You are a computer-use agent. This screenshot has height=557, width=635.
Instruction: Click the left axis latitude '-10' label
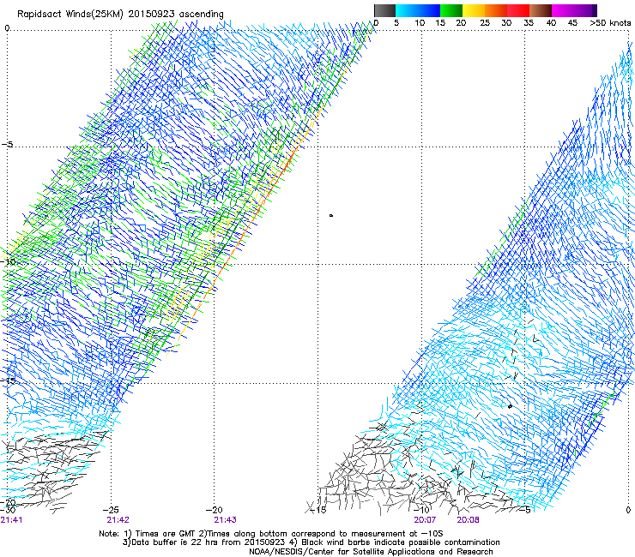tap(8, 261)
